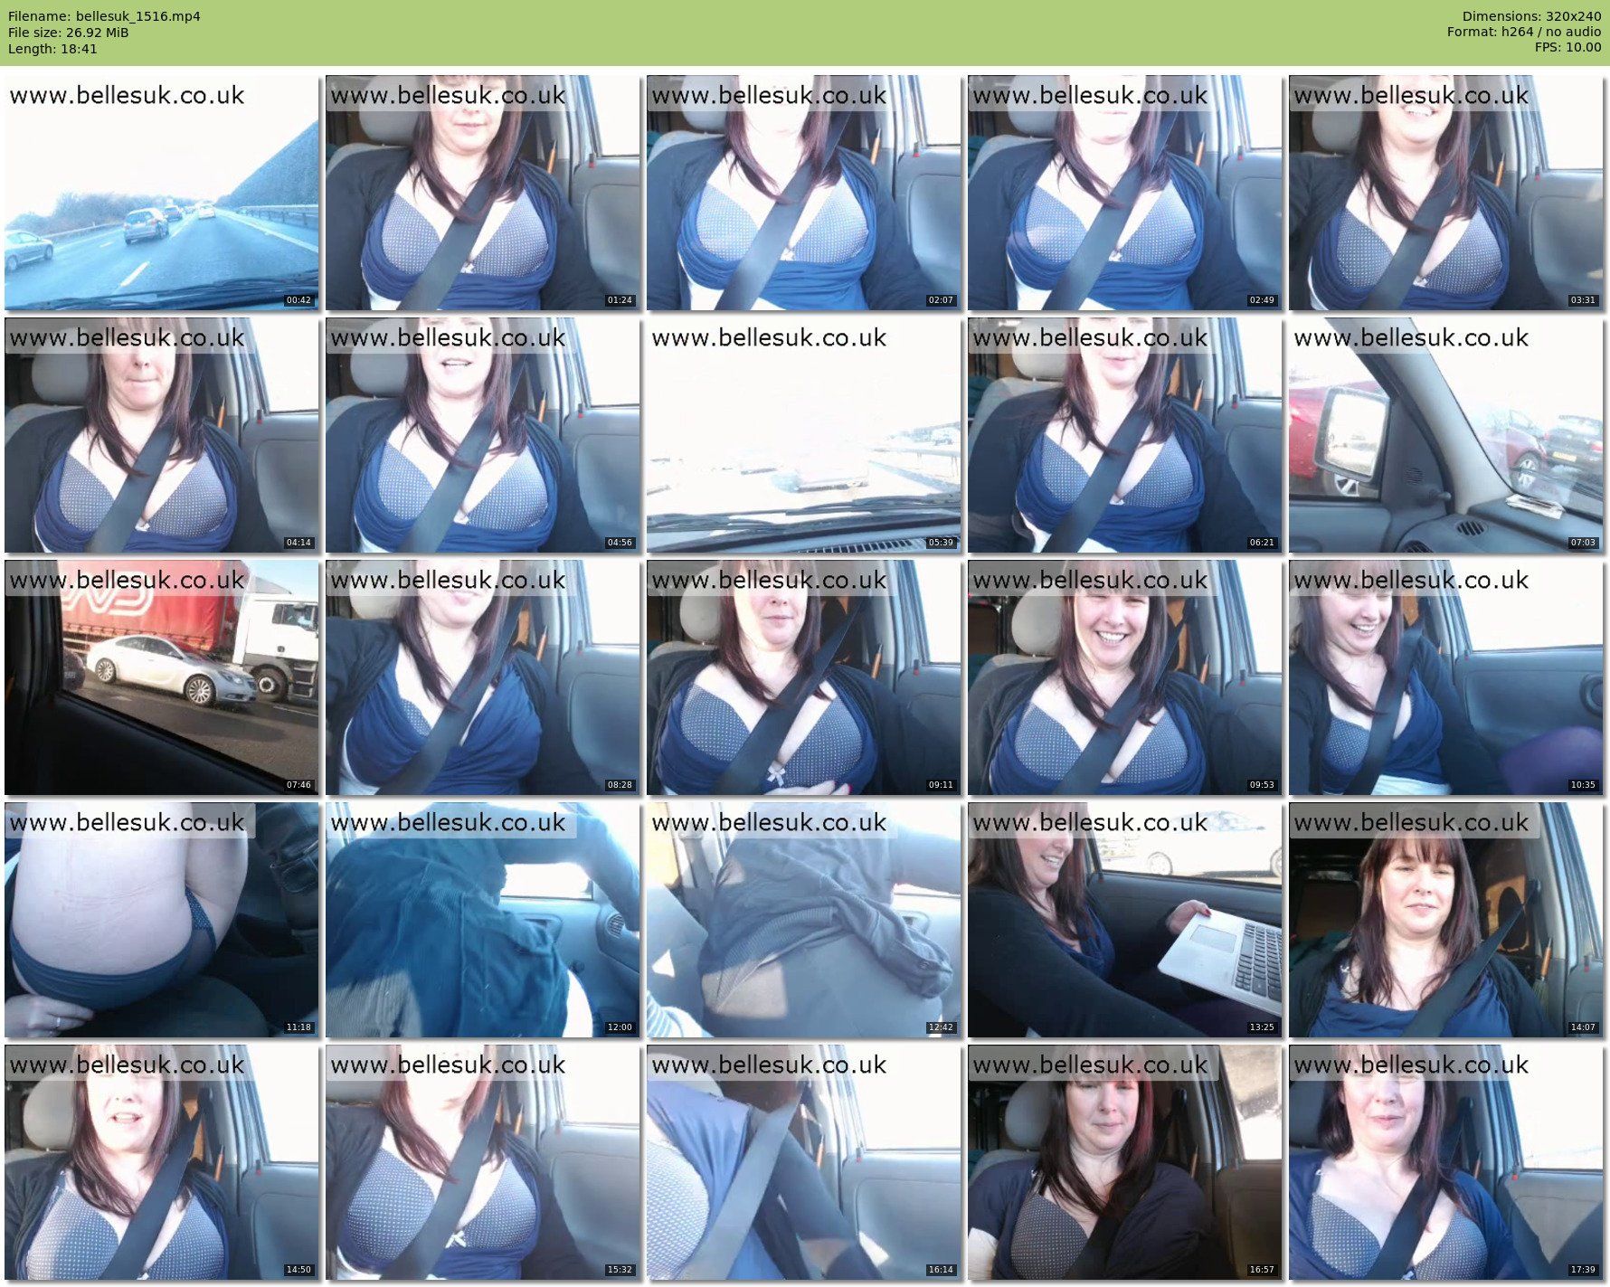Open the thumbnail stamped 16:57
The image size is (1610, 1287).
click(x=1125, y=1162)
